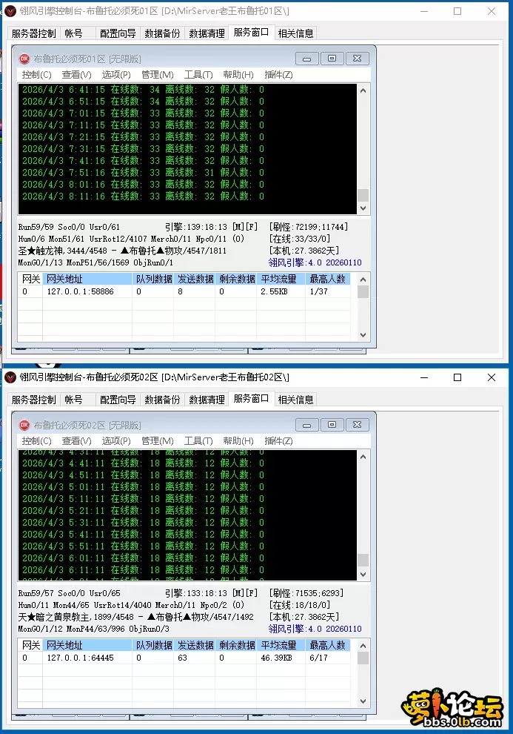The image size is (513, 734).
Task: Open 相关信息 tab in 01区 console
Action: click(295, 33)
